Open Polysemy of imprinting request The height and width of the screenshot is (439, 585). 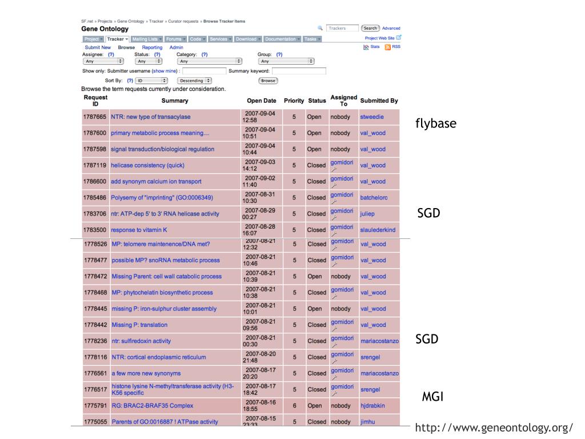point(162,197)
